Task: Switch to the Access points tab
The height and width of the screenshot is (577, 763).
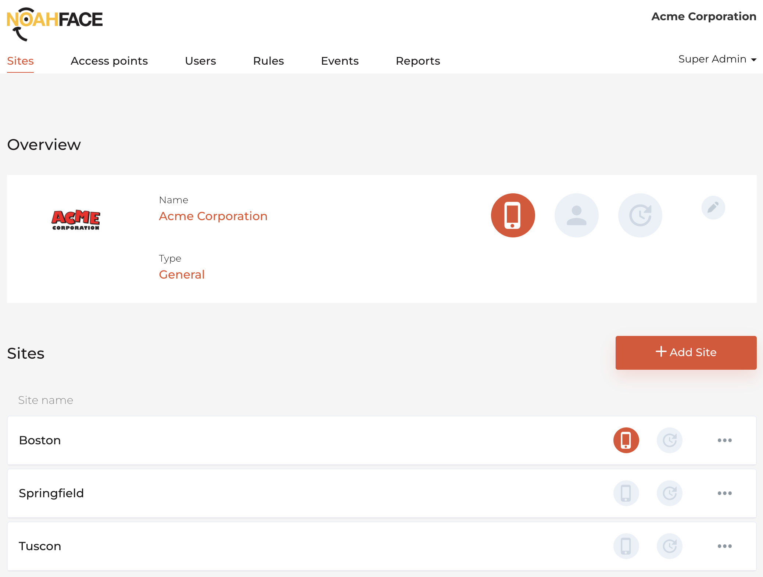Action: pyautogui.click(x=109, y=61)
